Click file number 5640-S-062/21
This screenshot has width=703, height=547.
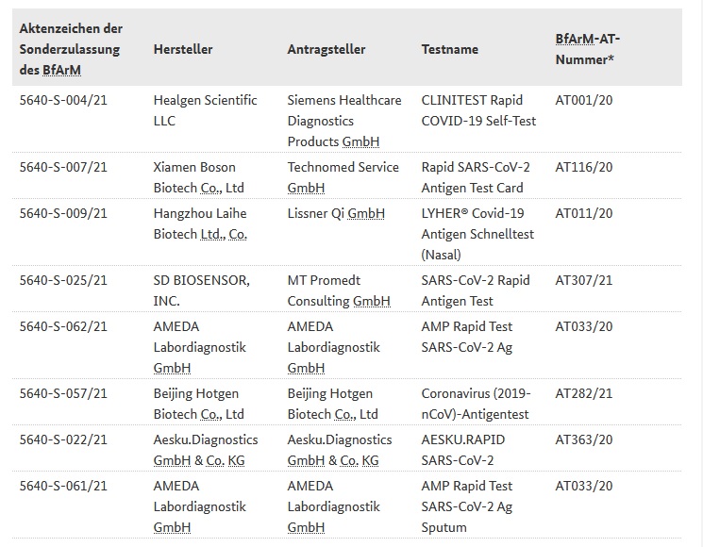pyautogui.click(x=63, y=326)
